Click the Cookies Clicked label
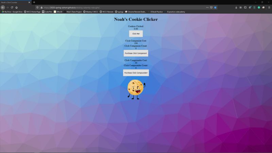Screen dimensions: 272x153 [x=136, y=27]
